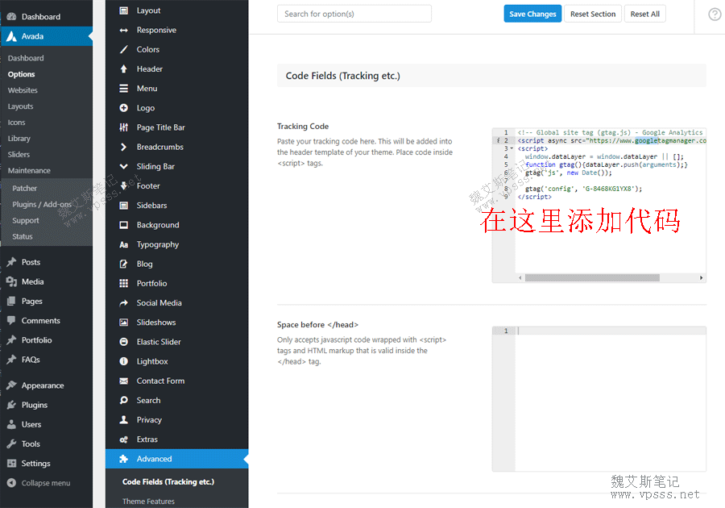Screen dimensions: 725x508
Task: Expand the Sliding Bar section
Action: (x=155, y=166)
